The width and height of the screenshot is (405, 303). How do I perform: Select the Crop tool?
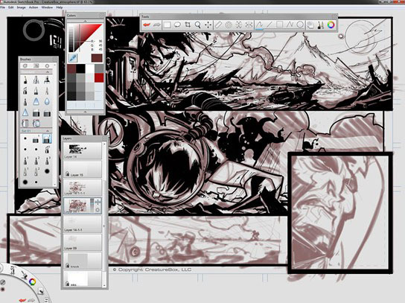tap(188, 25)
